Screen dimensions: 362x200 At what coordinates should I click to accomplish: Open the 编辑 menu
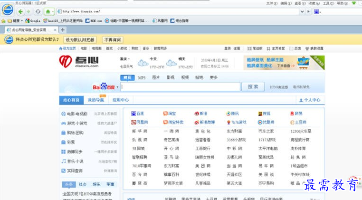pyautogui.click(x=286, y=3)
